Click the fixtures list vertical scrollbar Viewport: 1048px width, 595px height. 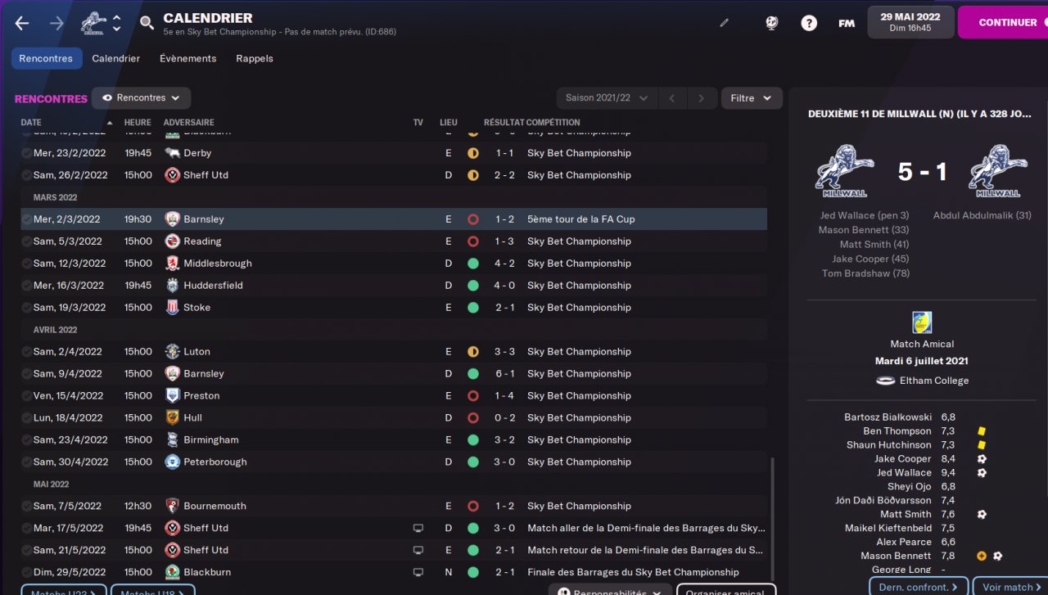[x=772, y=516]
